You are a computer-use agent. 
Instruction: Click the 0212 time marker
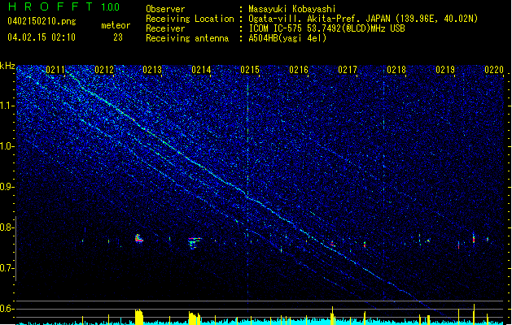click(104, 70)
